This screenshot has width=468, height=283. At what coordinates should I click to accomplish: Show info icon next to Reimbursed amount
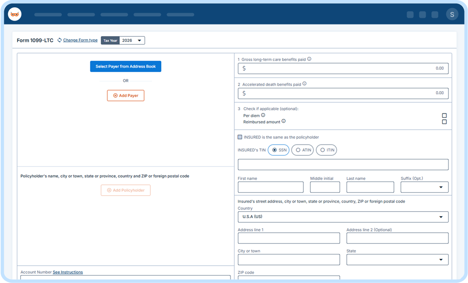tap(284, 122)
